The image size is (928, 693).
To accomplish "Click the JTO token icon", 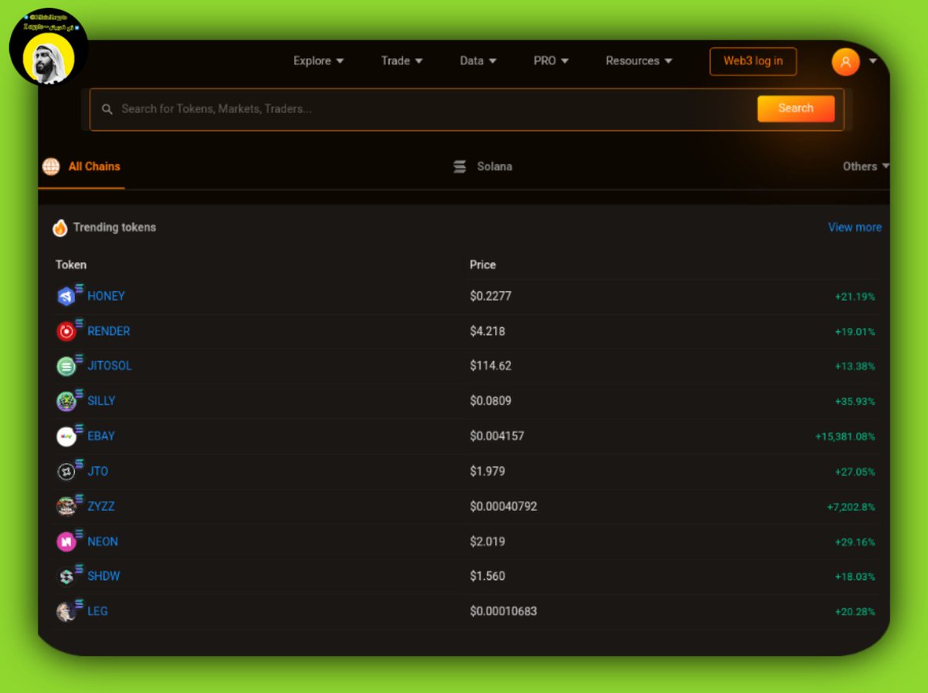I will [x=67, y=471].
